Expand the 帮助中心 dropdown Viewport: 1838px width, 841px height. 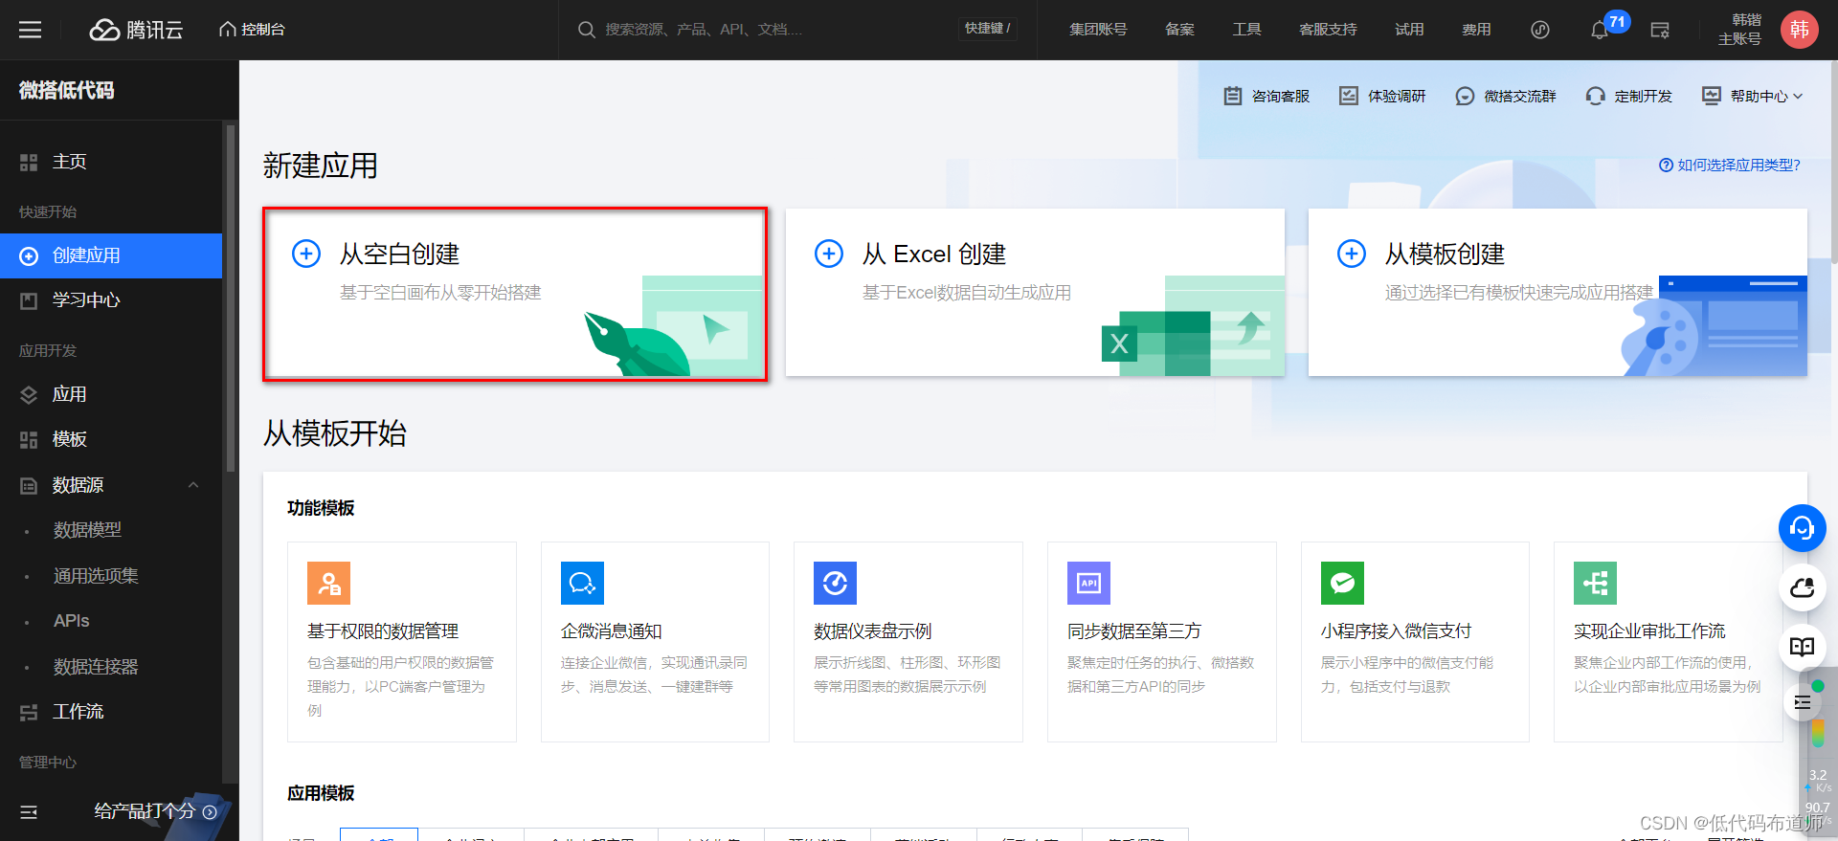point(1753,96)
